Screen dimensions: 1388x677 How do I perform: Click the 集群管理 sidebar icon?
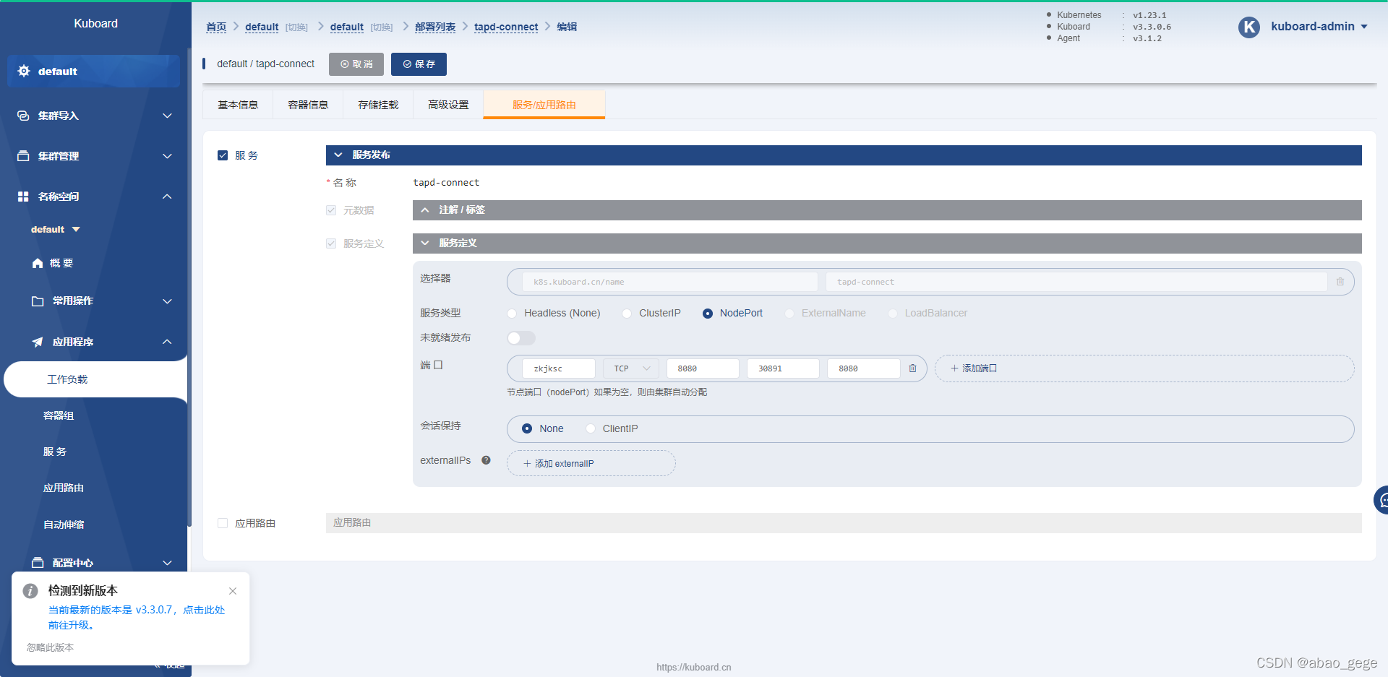(x=23, y=156)
